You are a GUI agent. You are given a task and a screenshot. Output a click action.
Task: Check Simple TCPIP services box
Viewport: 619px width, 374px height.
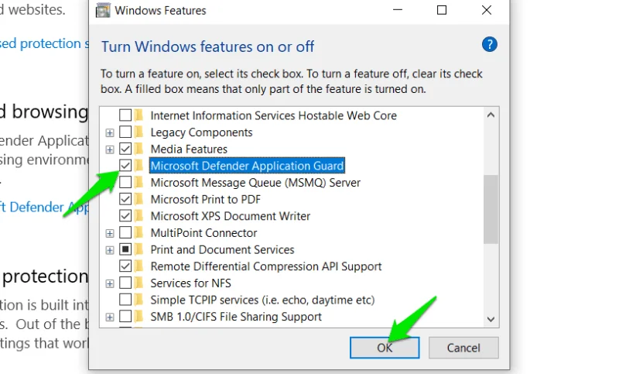click(125, 300)
